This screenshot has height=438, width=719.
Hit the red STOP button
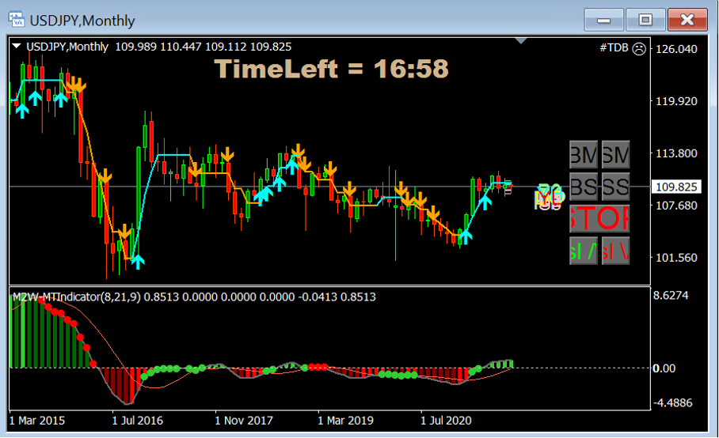coord(599,218)
